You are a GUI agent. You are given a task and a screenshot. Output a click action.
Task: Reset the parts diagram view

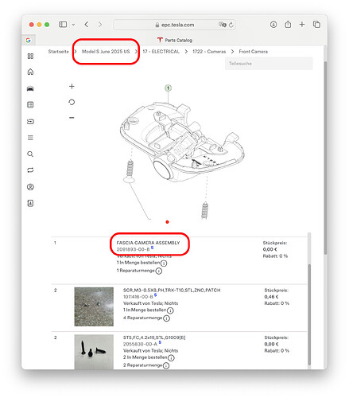point(72,102)
